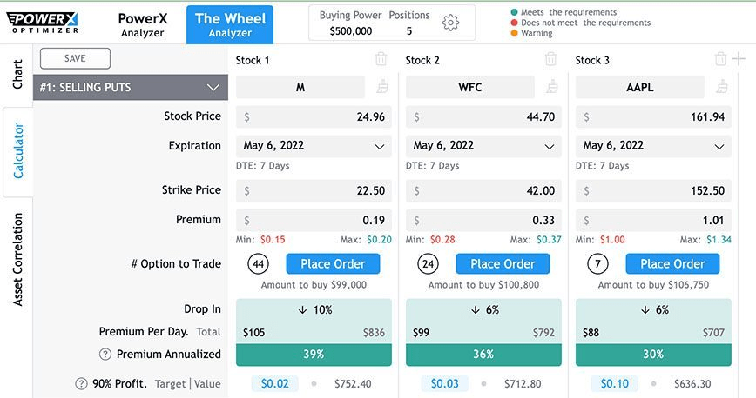Screen dimensions: 756x398
Task: Delete Stock 2 with trash icon
Action: coord(550,59)
